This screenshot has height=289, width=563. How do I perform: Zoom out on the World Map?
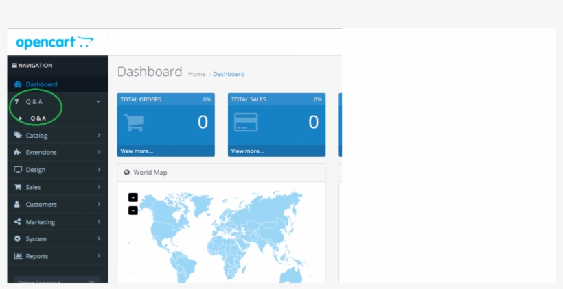pyautogui.click(x=133, y=210)
